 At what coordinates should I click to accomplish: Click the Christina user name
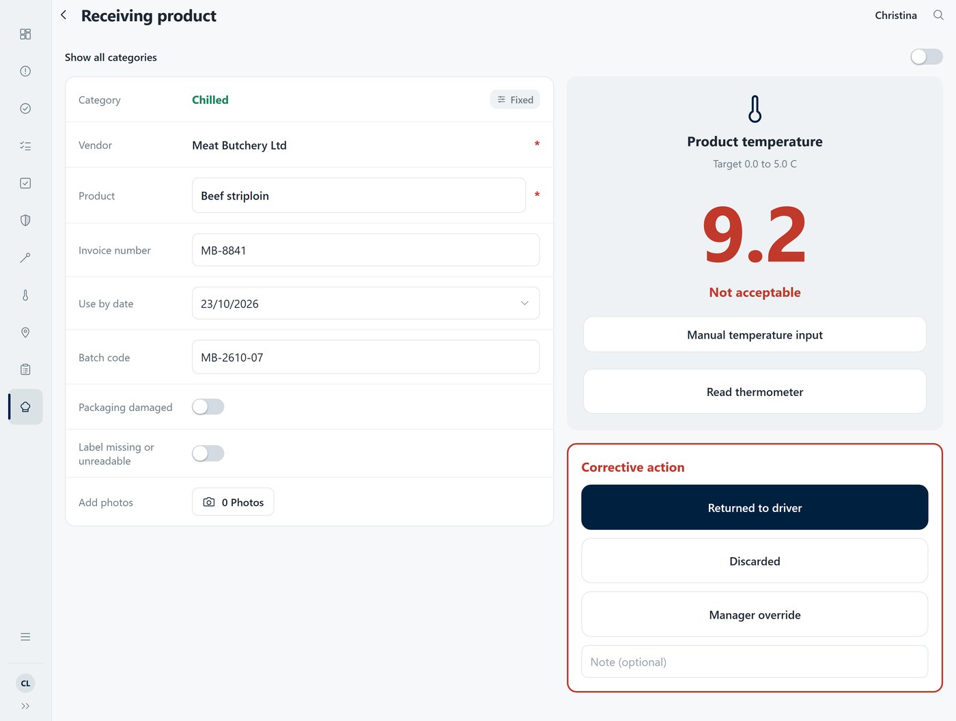896,15
